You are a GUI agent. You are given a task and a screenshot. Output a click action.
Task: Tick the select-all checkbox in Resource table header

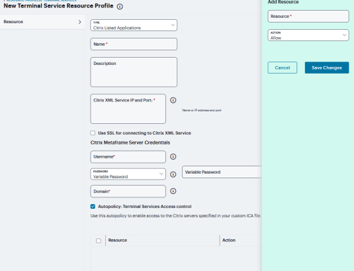tap(99, 241)
